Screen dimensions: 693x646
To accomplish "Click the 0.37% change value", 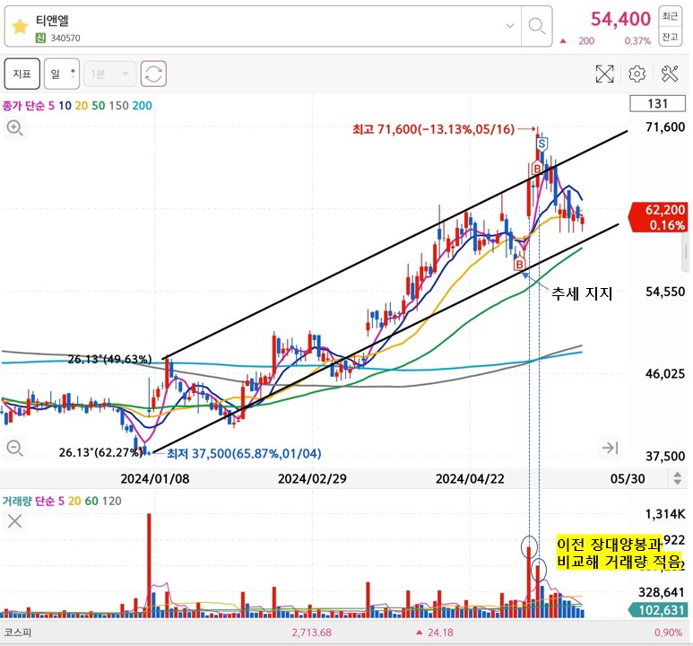I will 637,40.
